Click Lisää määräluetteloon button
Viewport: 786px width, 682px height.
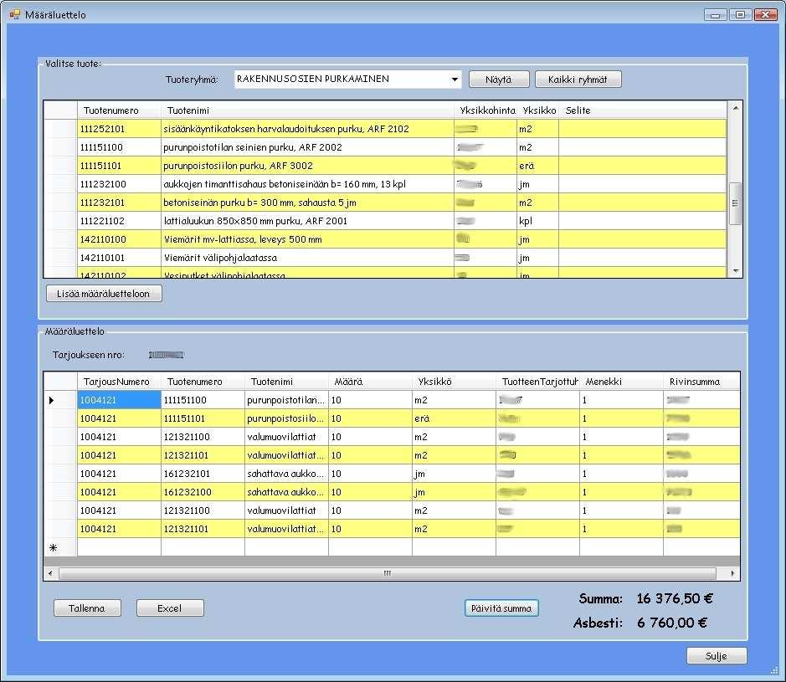click(x=104, y=294)
